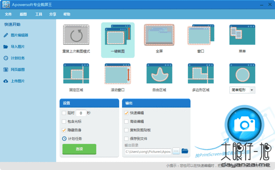Click the delay seconds input field
The height and width of the screenshot is (170, 275).
coord(81,113)
